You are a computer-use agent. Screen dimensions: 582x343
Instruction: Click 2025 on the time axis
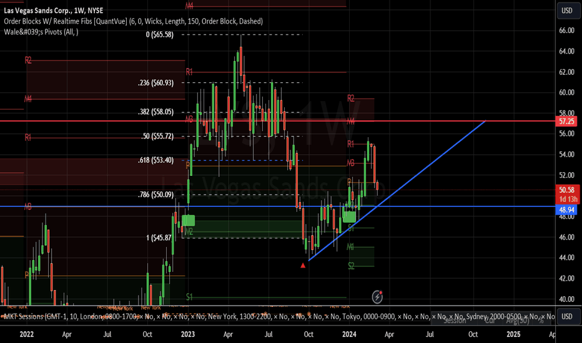[514, 334]
